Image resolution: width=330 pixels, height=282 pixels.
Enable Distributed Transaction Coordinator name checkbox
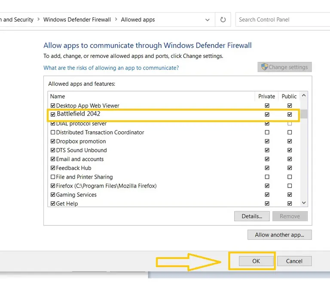[53, 132]
